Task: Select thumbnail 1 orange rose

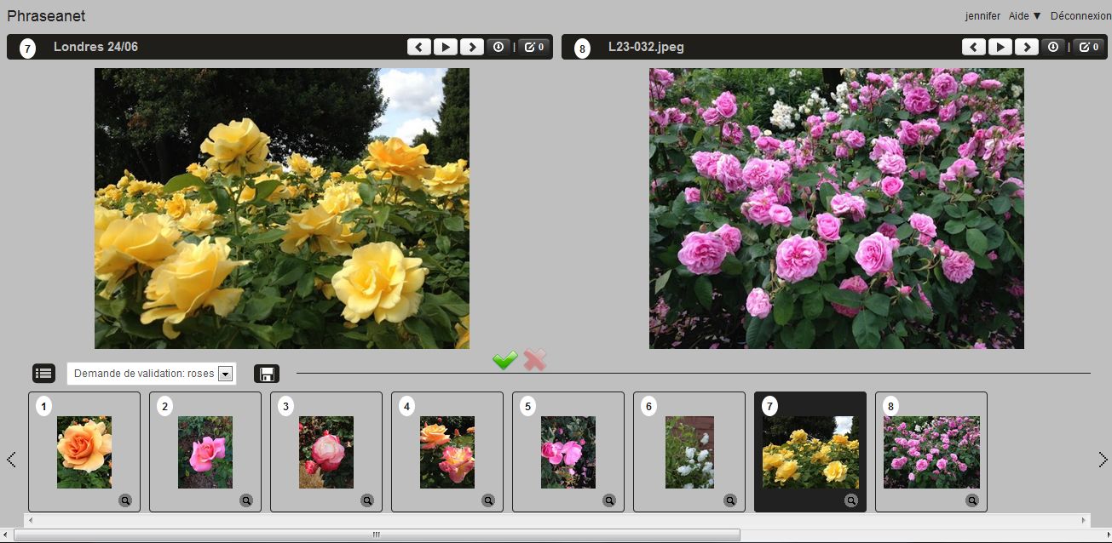Action: tap(84, 452)
